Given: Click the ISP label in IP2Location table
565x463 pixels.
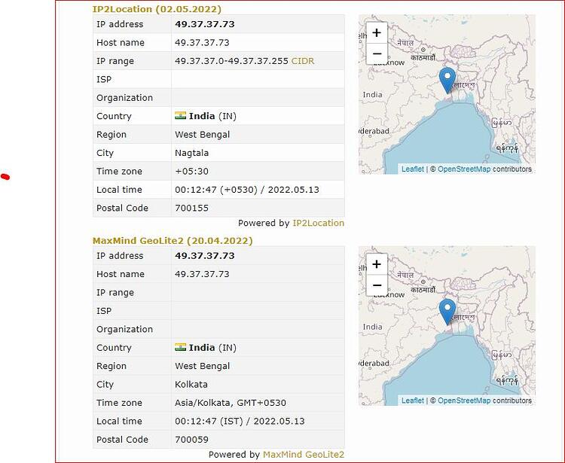Looking at the screenshot, I should point(104,79).
